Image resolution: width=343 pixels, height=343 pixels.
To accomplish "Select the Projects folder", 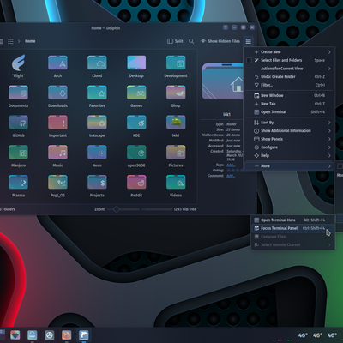I will [x=97, y=185].
